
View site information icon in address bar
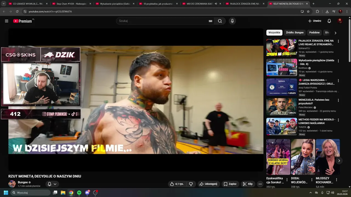coord(25,11)
